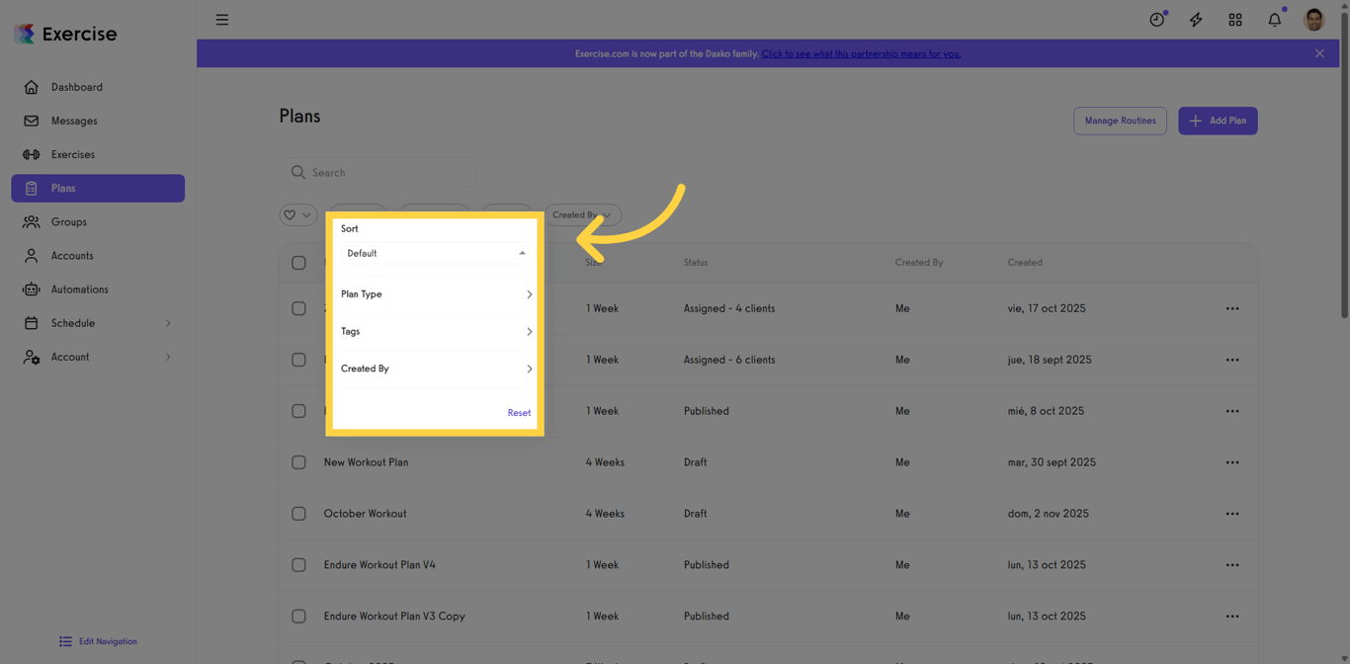Open the Automations section from sidebar

(79, 289)
